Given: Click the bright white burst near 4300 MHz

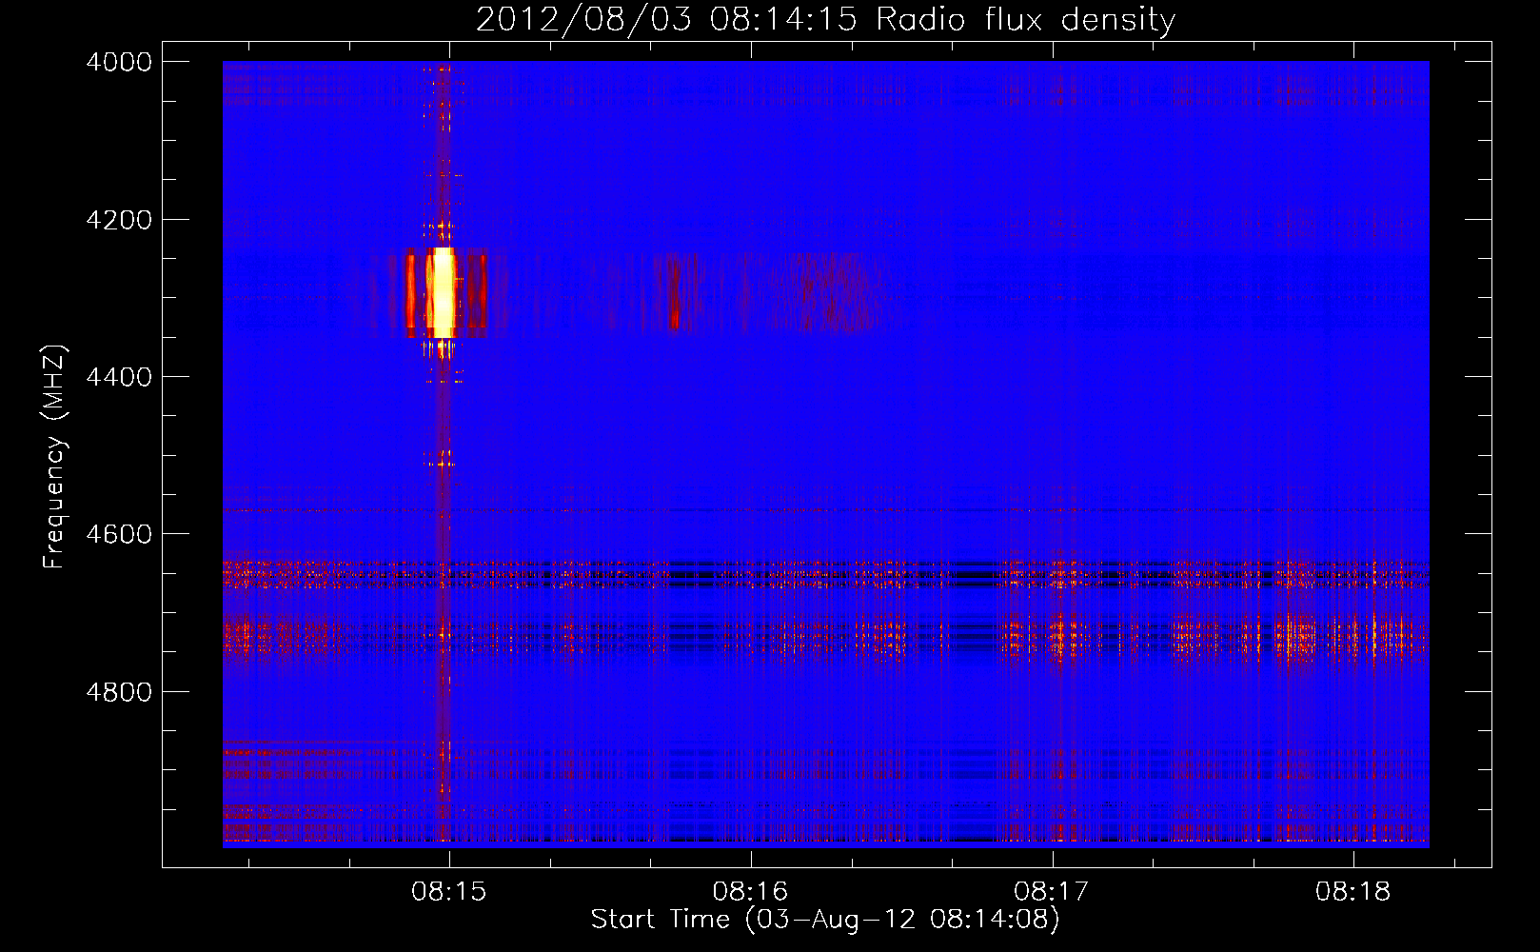Looking at the screenshot, I should click(x=443, y=292).
